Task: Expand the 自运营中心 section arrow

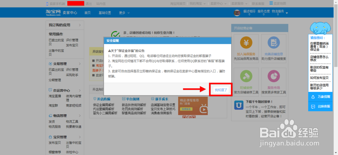Action: pos(80,91)
